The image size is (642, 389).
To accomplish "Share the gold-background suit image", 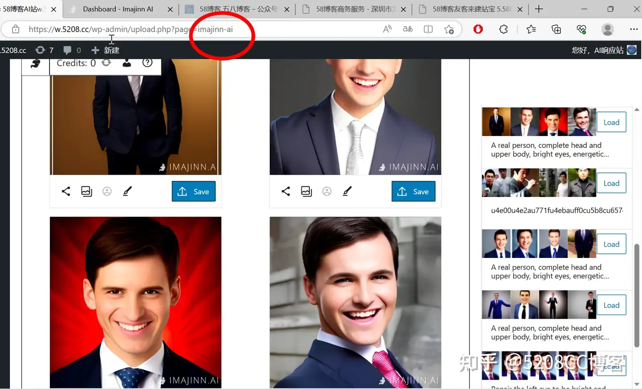I will (x=66, y=191).
